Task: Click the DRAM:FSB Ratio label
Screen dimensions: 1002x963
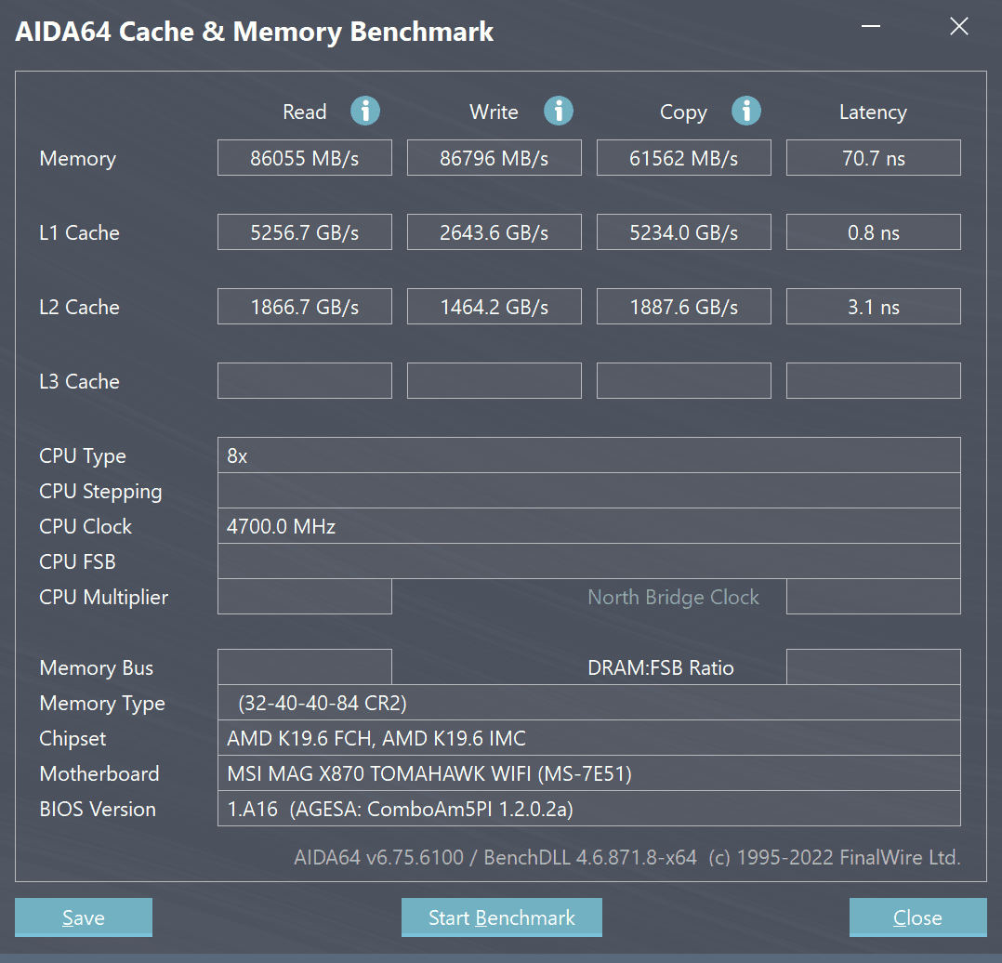Action: click(661, 667)
